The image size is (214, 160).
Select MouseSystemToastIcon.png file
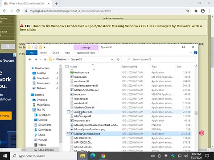(x=90, y=129)
